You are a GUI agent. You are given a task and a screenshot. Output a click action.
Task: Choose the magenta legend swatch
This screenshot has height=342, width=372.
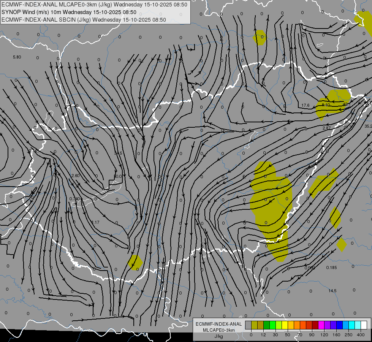click(321, 325)
